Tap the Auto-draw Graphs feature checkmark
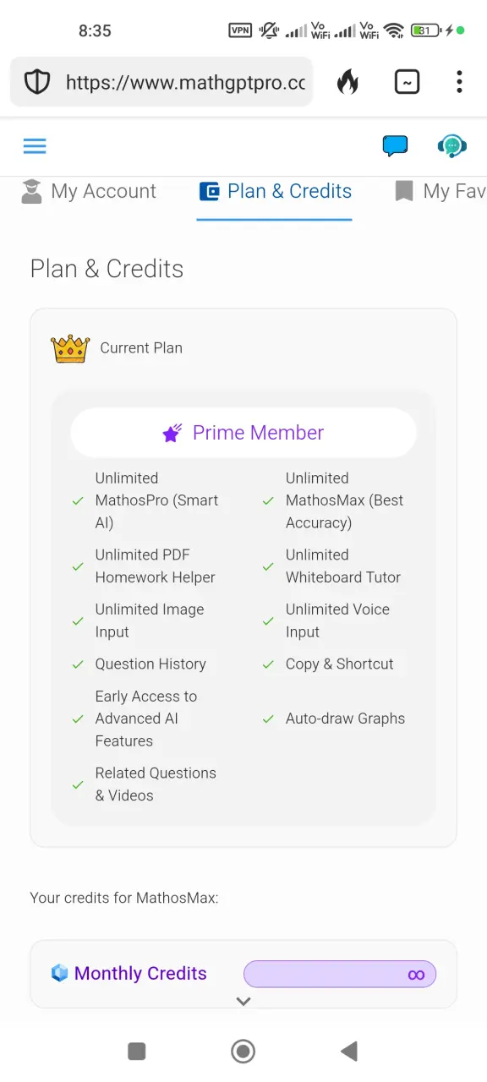Screen dimensions: 487x1082 [268, 719]
